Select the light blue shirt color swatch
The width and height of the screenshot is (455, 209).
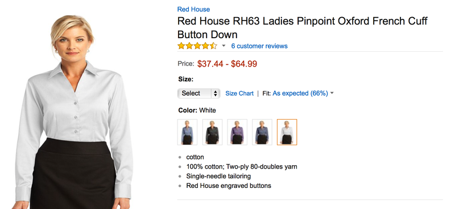[x=187, y=132]
